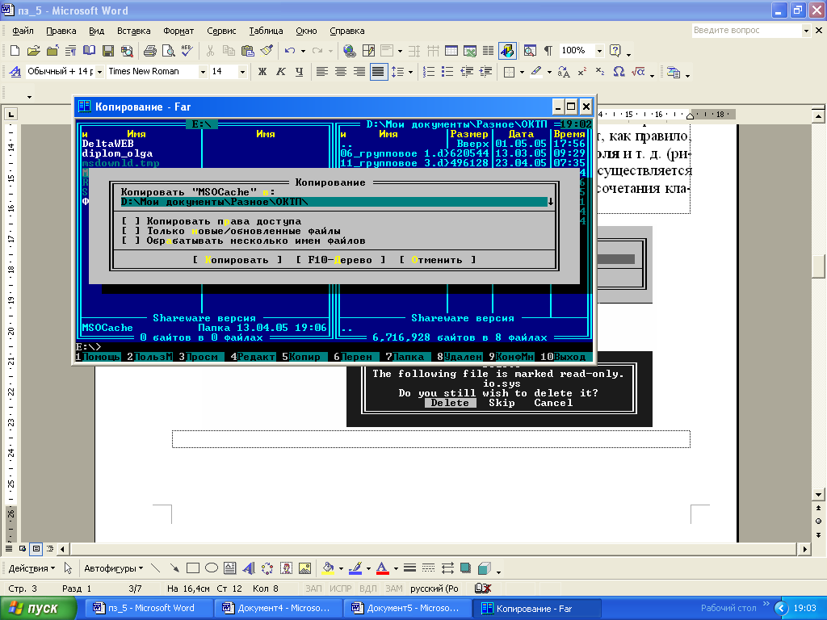Open the font size dropdown arrow

click(x=242, y=72)
